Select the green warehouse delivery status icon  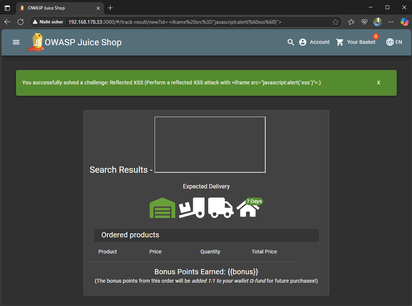162,208
